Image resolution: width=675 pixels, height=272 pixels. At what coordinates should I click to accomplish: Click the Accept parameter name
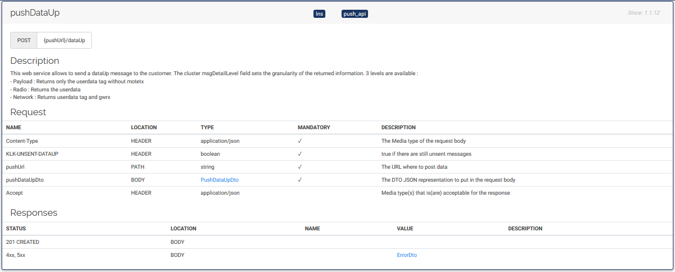tap(14, 193)
